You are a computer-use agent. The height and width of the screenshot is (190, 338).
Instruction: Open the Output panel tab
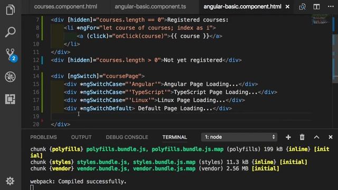[81, 137]
